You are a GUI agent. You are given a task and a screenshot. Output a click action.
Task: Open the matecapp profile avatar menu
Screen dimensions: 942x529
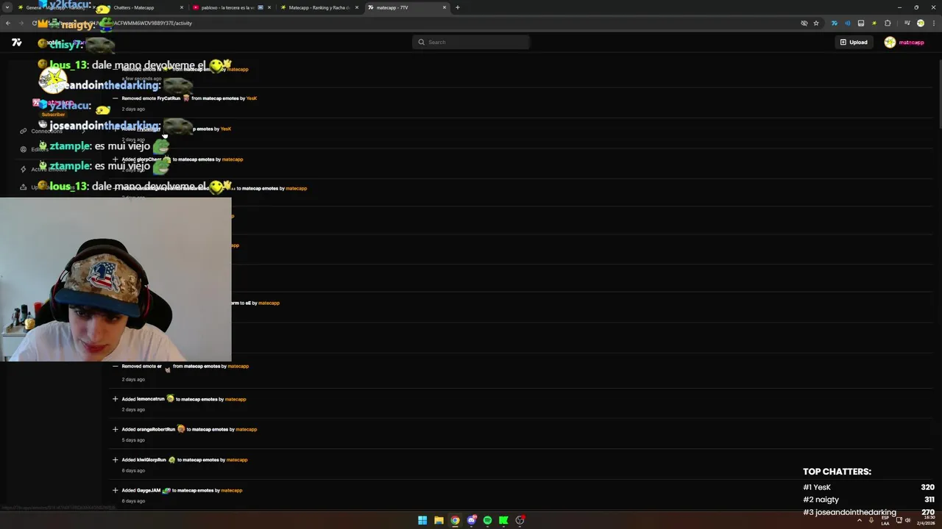[x=890, y=42]
